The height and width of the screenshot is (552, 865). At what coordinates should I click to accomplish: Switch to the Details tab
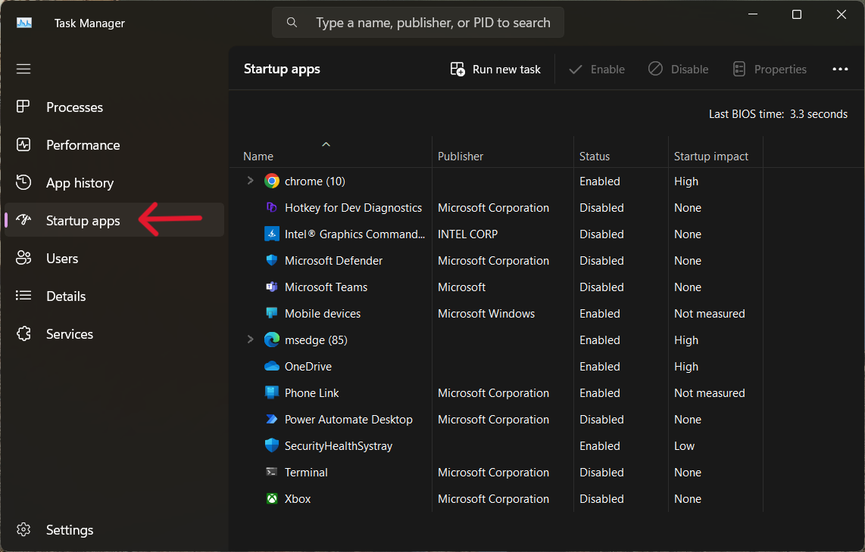(66, 296)
